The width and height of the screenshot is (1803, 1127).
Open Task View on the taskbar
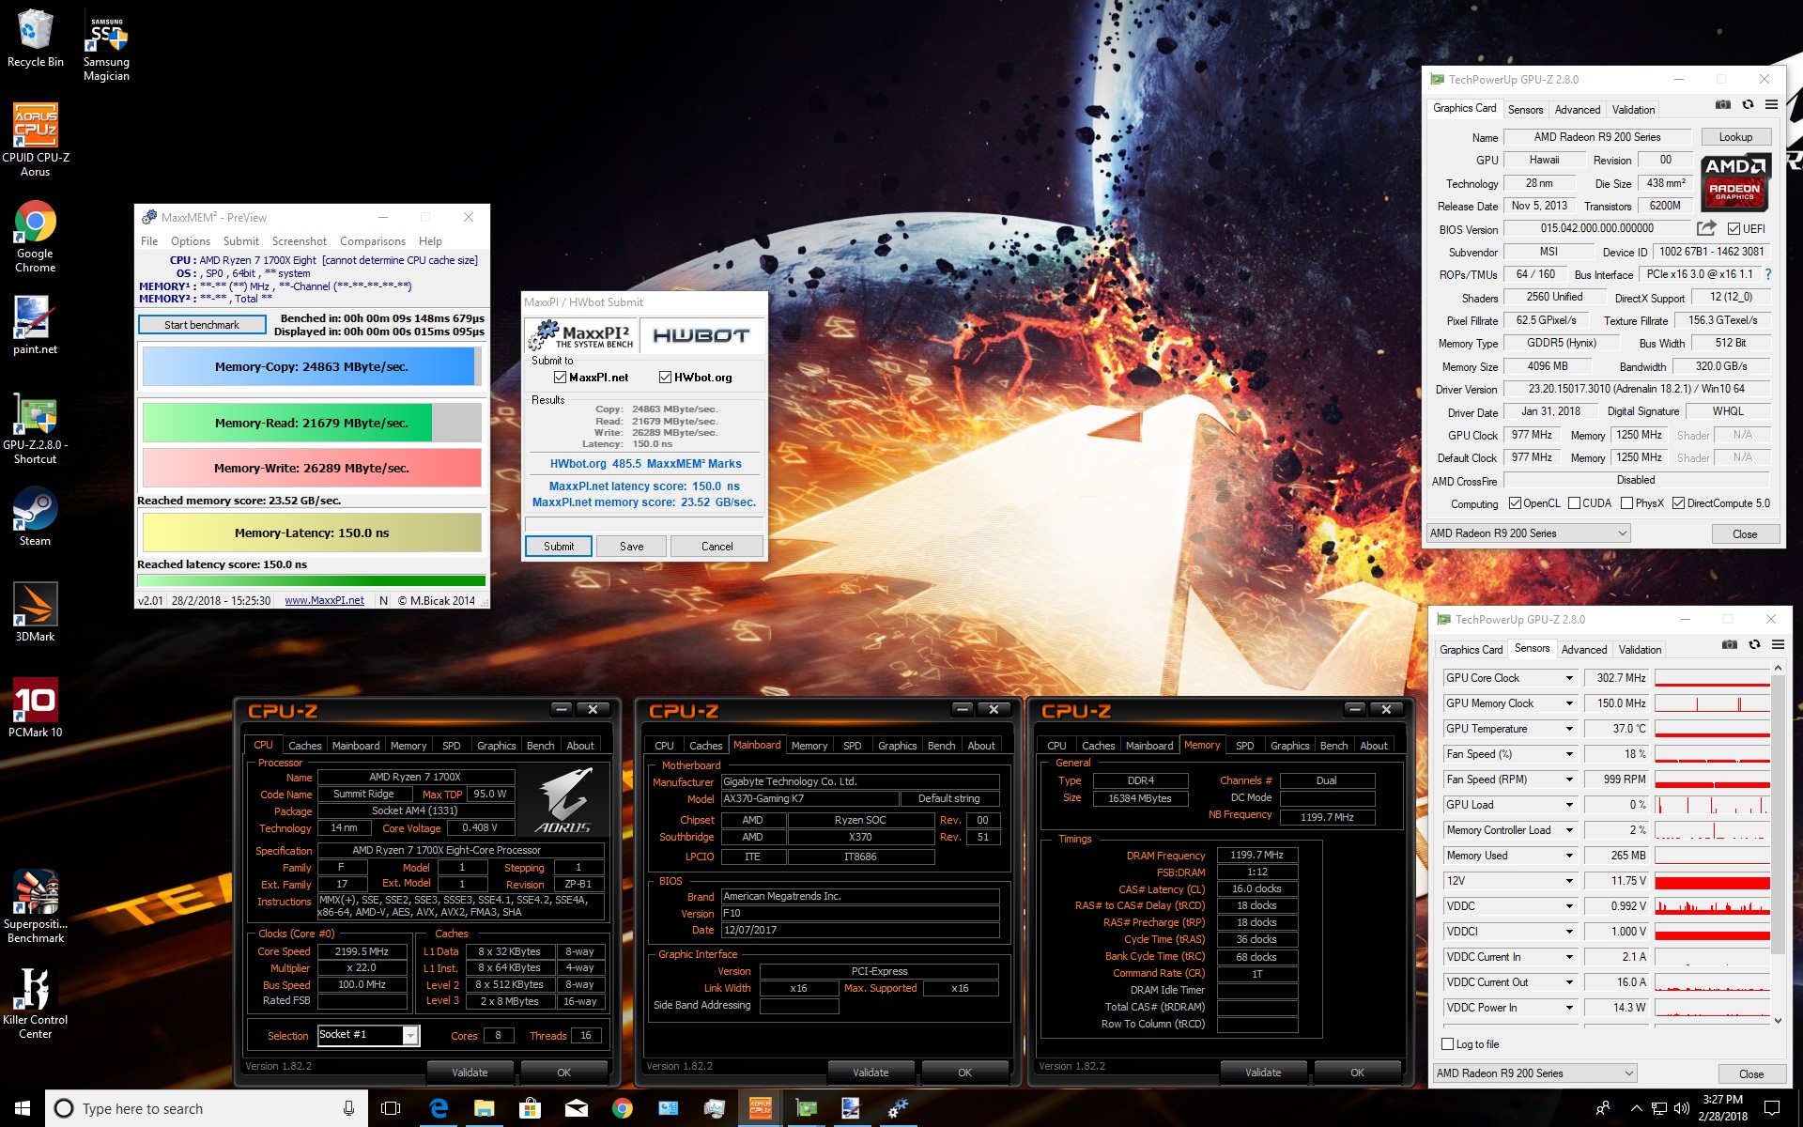[391, 1108]
